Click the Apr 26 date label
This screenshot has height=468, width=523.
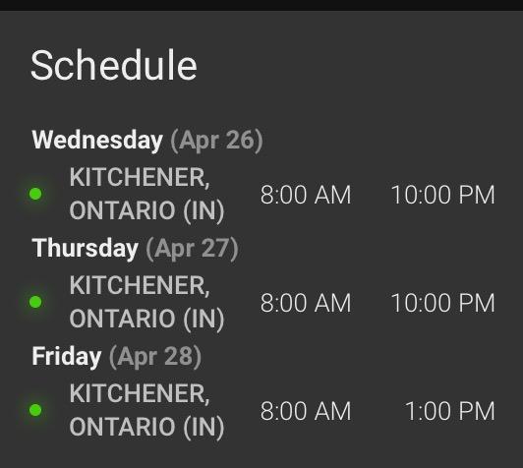coord(217,141)
